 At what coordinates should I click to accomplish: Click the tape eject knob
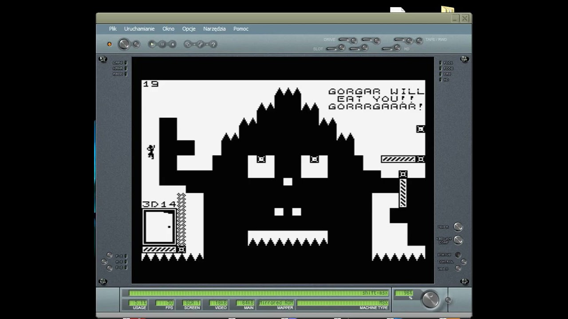(x=410, y=41)
